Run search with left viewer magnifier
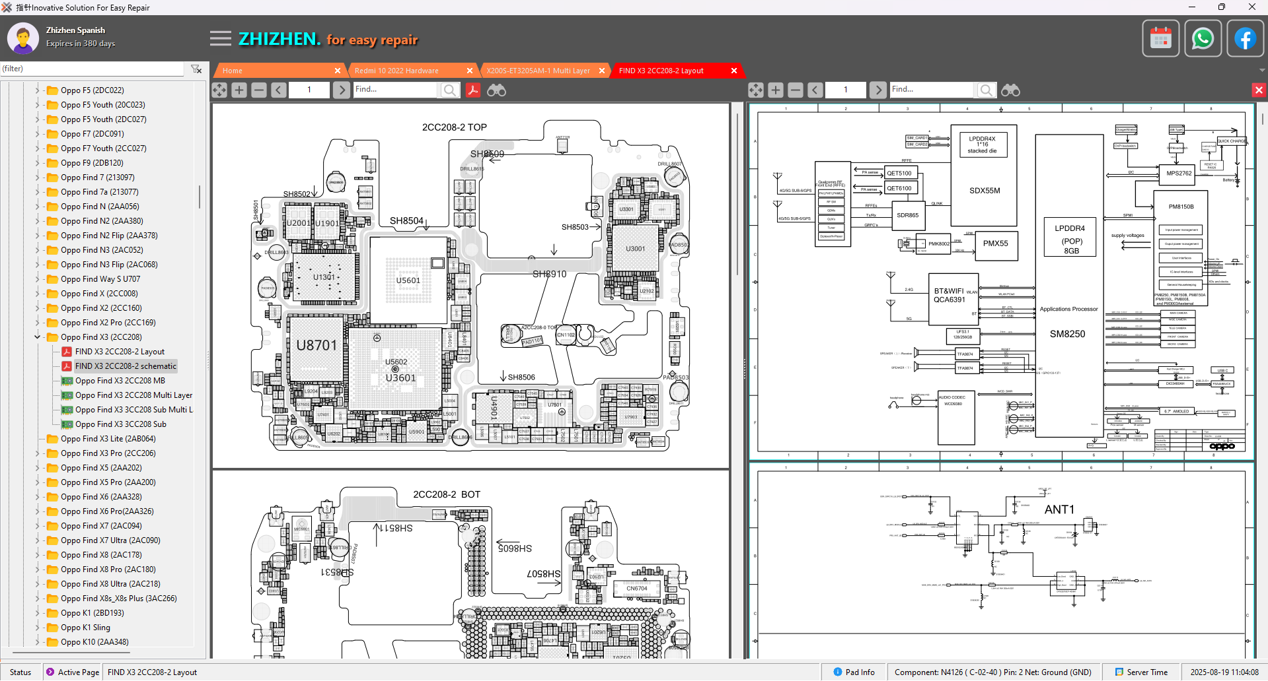The height and width of the screenshot is (681, 1268). (449, 90)
